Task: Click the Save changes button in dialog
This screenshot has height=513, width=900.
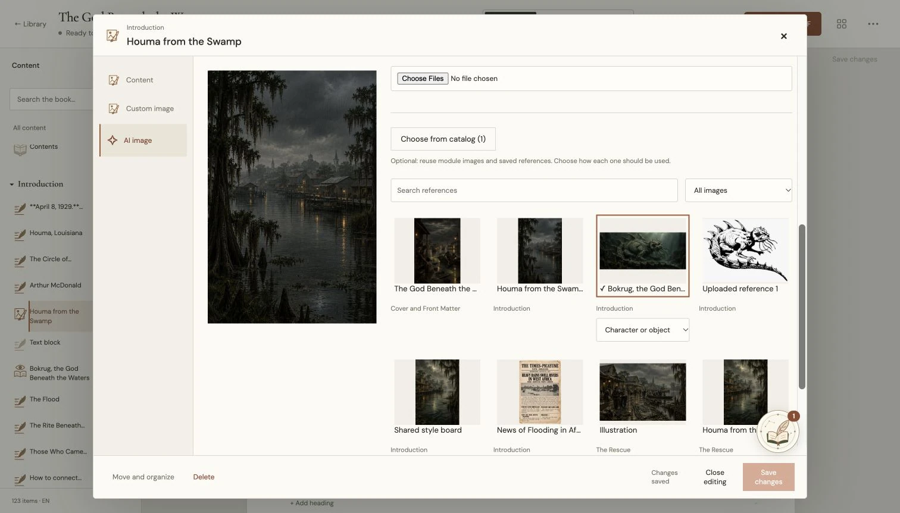Action: coord(768,477)
